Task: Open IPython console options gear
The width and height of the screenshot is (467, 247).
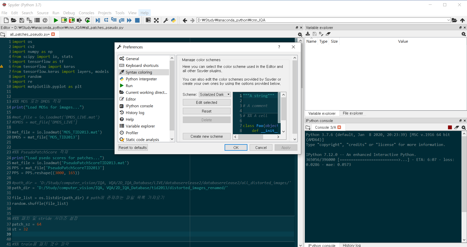Action: tap(463, 127)
